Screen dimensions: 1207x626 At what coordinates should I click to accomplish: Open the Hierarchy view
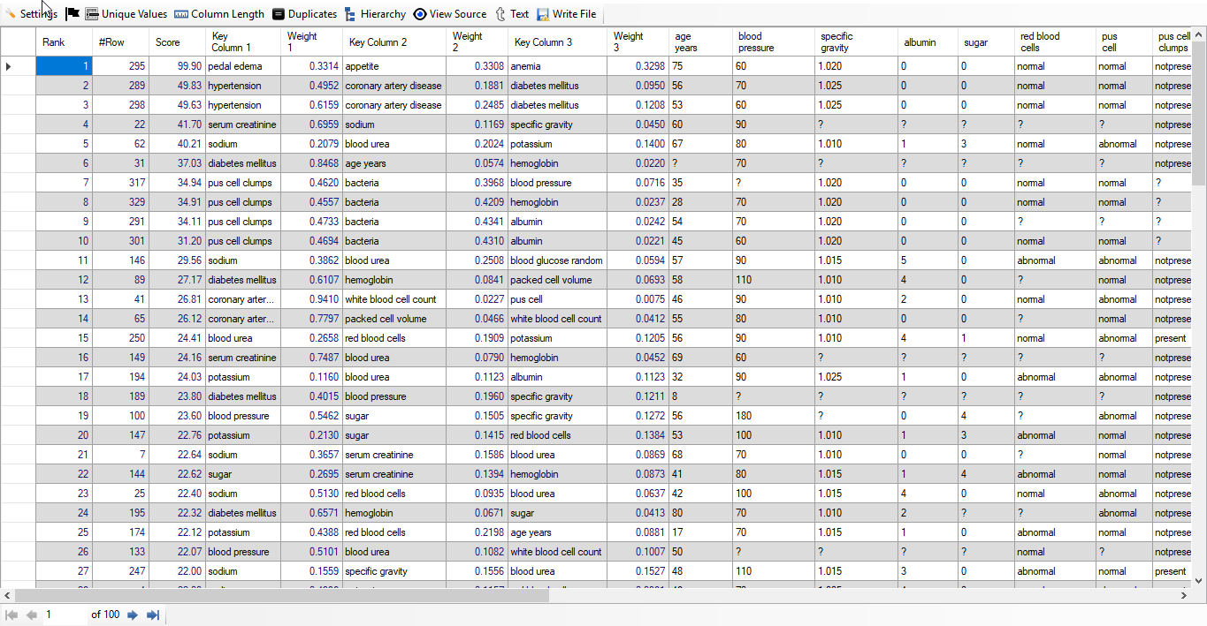click(375, 14)
